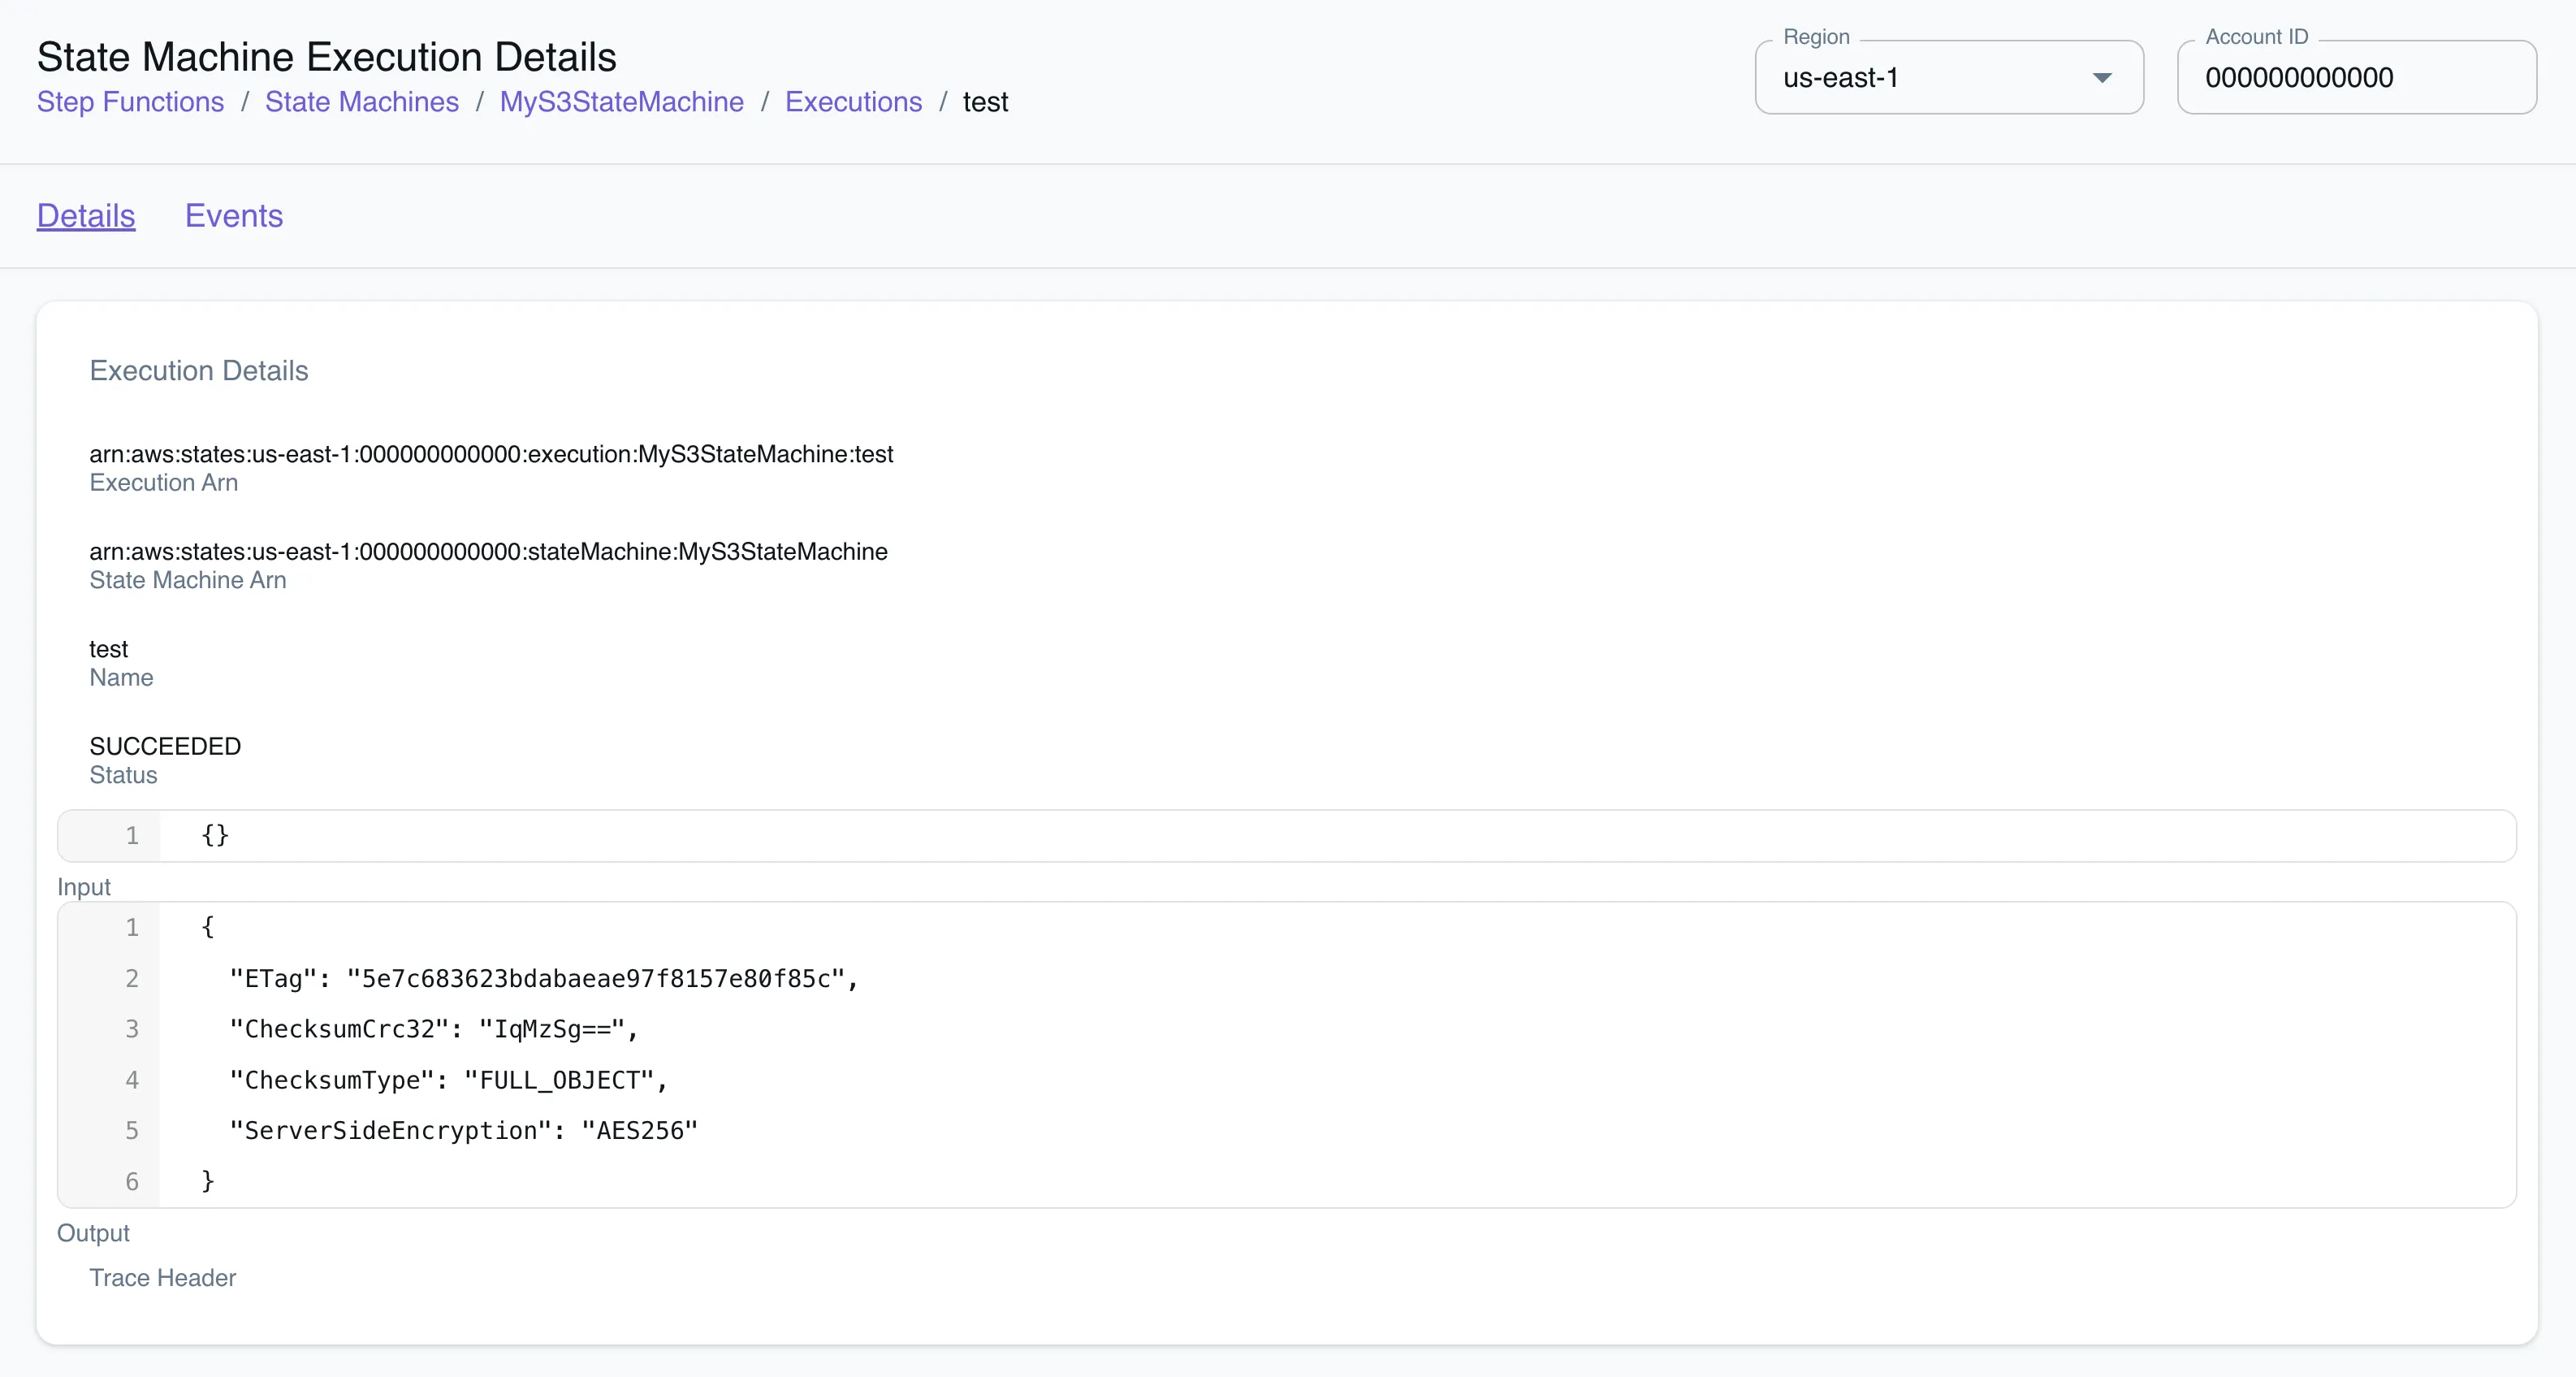Click the State Machine Arn value

point(488,551)
